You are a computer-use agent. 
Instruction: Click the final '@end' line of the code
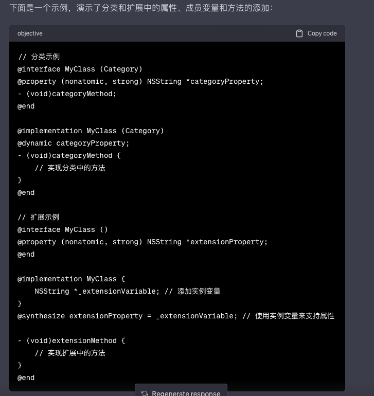pyautogui.click(x=26, y=377)
